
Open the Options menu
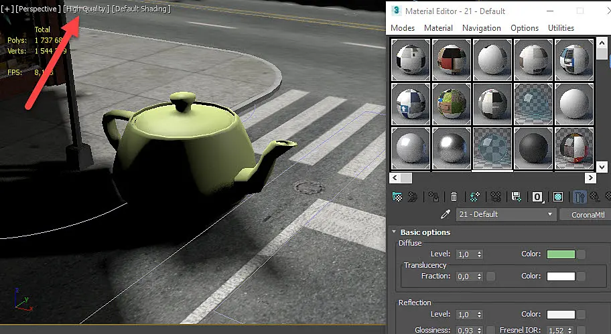(x=525, y=28)
